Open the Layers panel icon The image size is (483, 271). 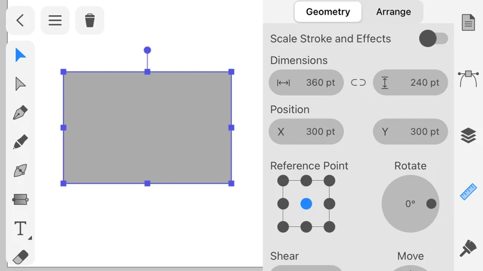tap(469, 135)
